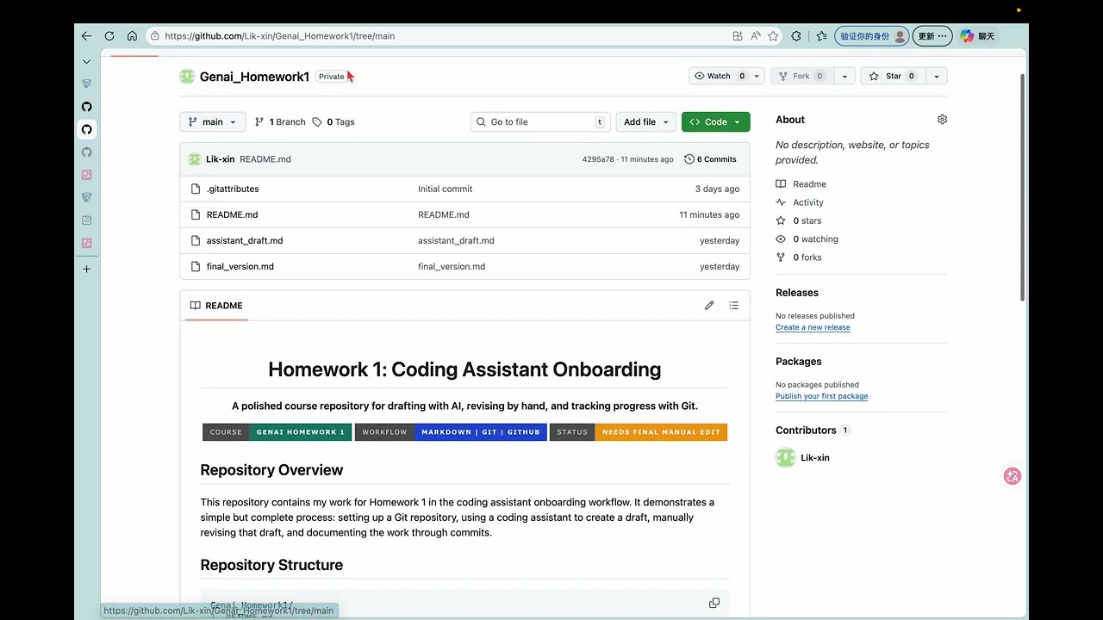The height and width of the screenshot is (620, 1103).
Task: Open the assistant_draft.md file
Action: (x=245, y=240)
